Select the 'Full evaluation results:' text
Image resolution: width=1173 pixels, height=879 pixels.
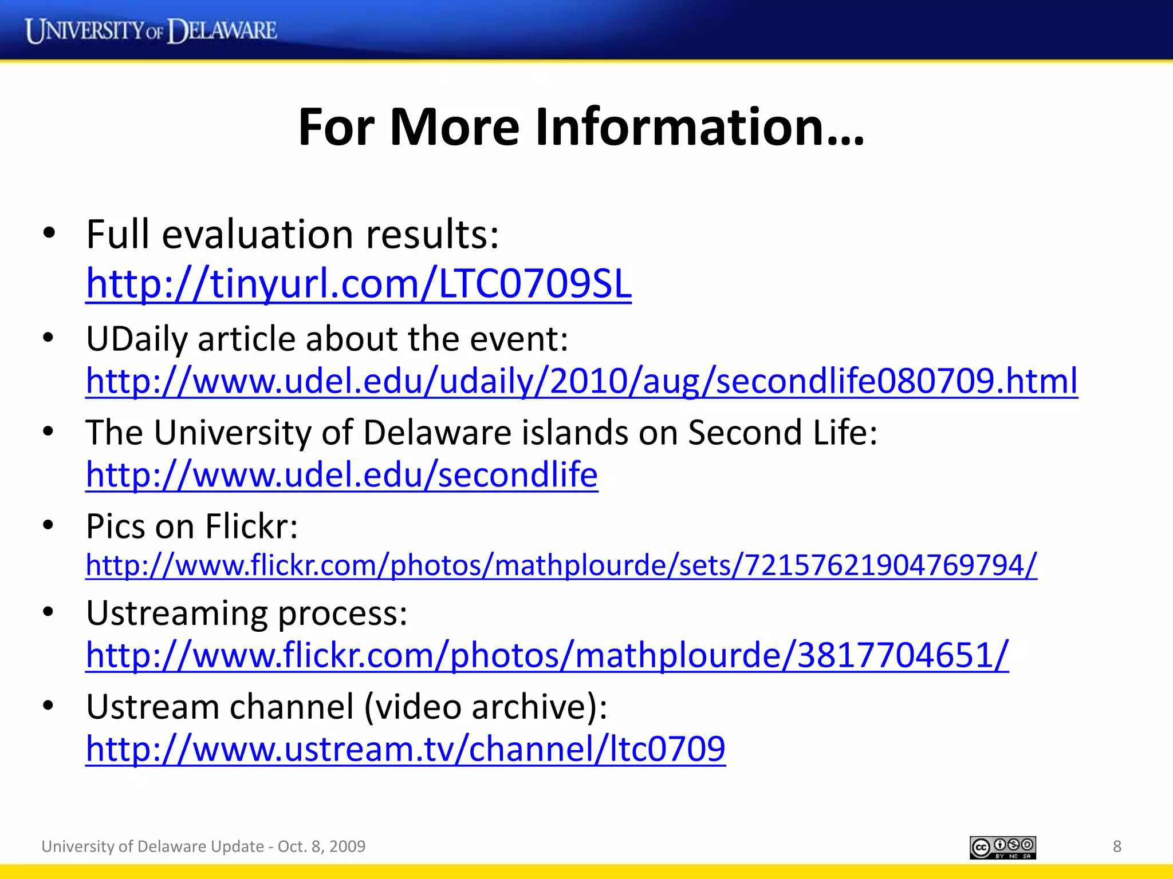click(293, 234)
